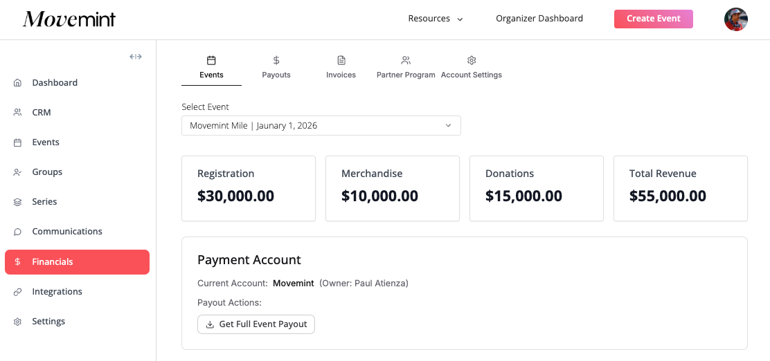Click the Movemint logo
Image resolution: width=770 pixels, height=361 pixels.
pos(69,19)
